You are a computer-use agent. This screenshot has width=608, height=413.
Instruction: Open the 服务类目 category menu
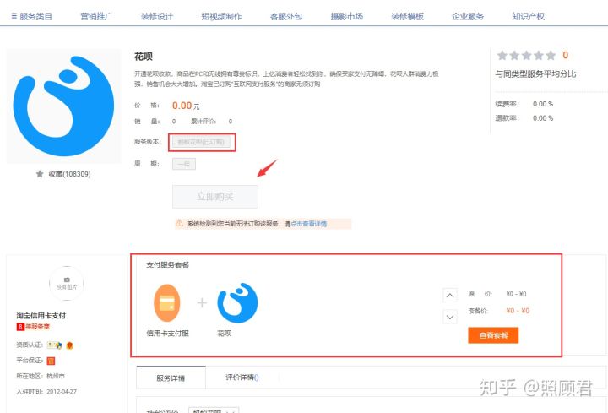click(31, 16)
